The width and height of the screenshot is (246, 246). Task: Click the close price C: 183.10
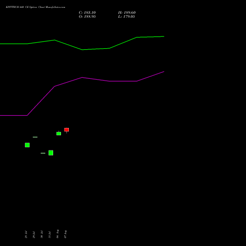(x=87, y=13)
